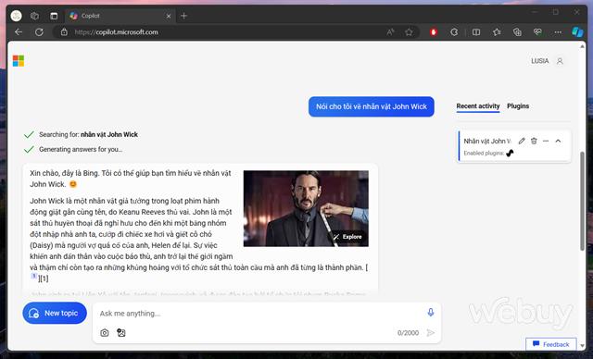The width and height of the screenshot is (593, 359).
Task: Click the John Wick user message bubble
Action: tap(372, 106)
